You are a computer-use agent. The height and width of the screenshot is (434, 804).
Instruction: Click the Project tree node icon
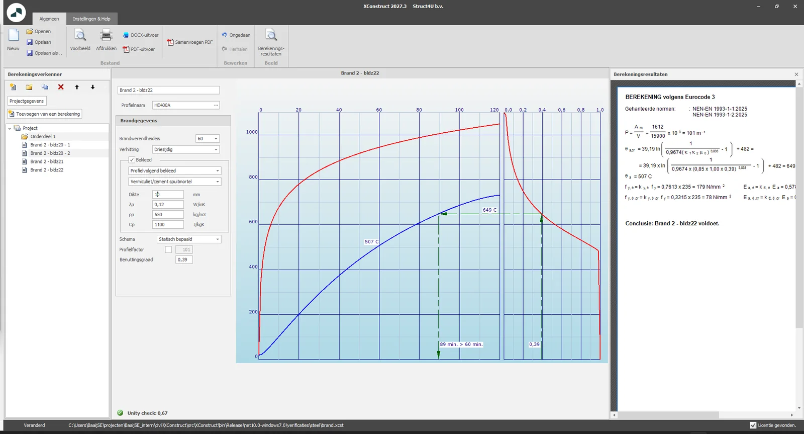coord(18,128)
